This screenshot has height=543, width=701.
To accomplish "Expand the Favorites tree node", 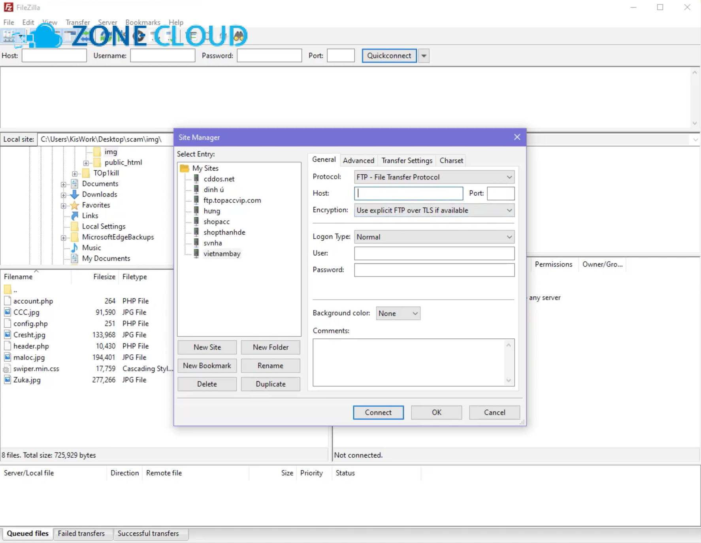I will pos(63,206).
